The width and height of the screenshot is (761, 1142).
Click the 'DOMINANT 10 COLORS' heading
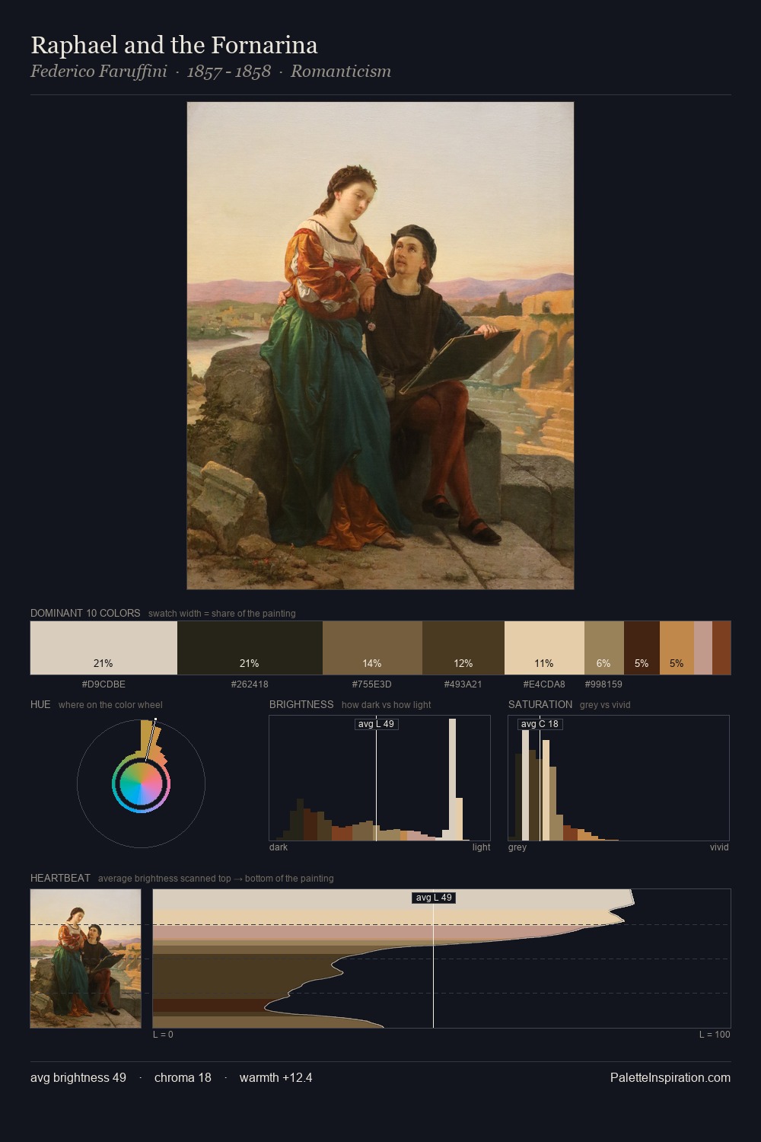pos(85,613)
